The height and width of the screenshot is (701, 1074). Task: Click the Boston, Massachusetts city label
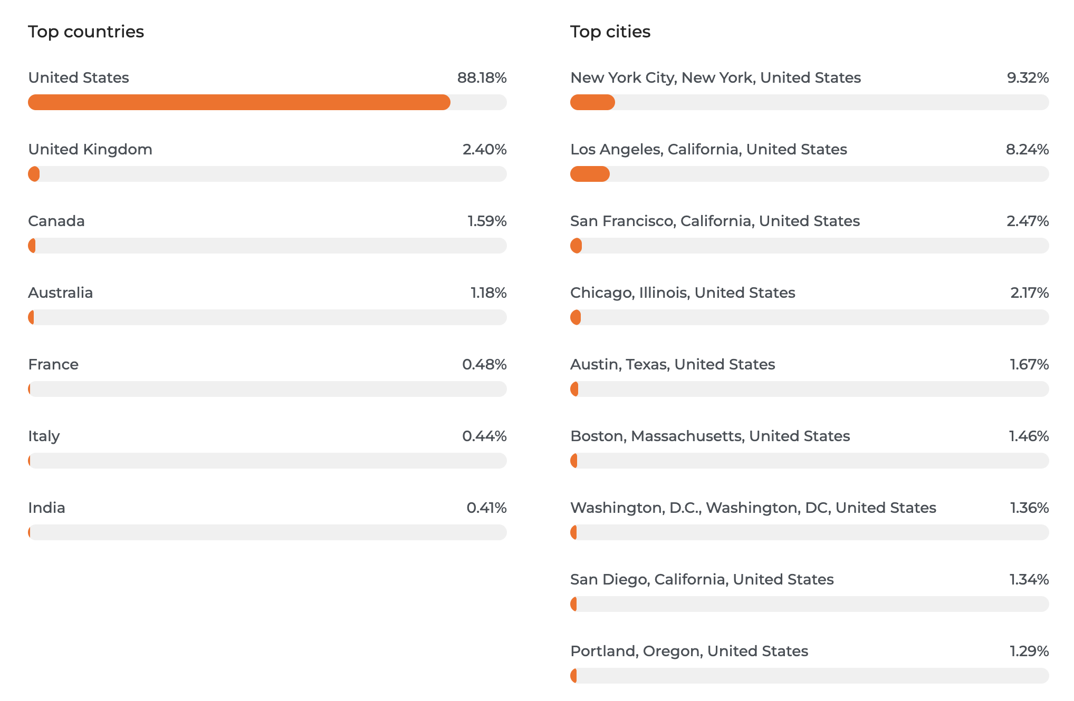(710, 436)
